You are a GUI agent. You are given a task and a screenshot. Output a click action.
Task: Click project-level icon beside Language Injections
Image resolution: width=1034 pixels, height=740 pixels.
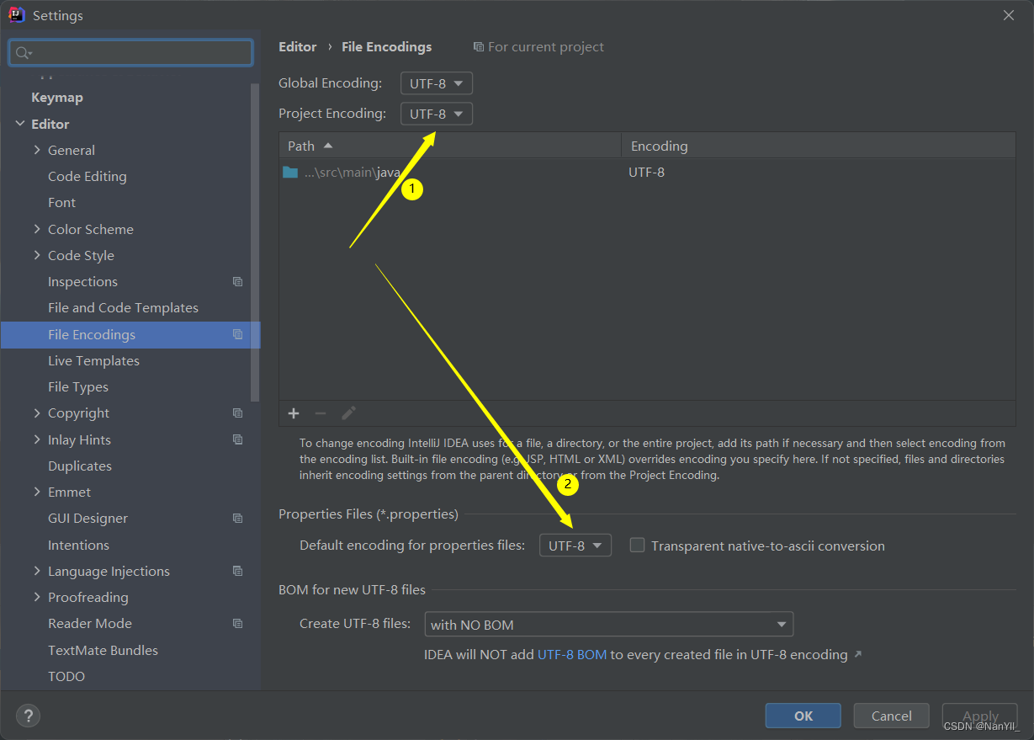[x=238, y=571]
